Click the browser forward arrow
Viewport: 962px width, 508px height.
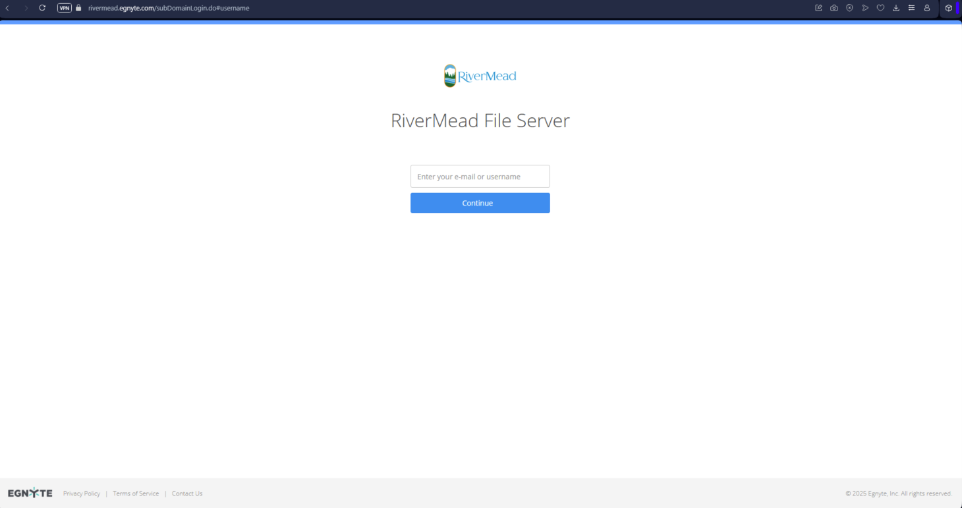click(x=26, y=8)
